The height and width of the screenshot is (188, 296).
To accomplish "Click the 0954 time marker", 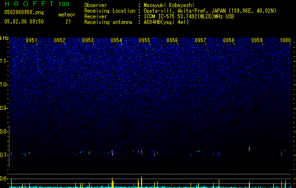I will point(116,40).
